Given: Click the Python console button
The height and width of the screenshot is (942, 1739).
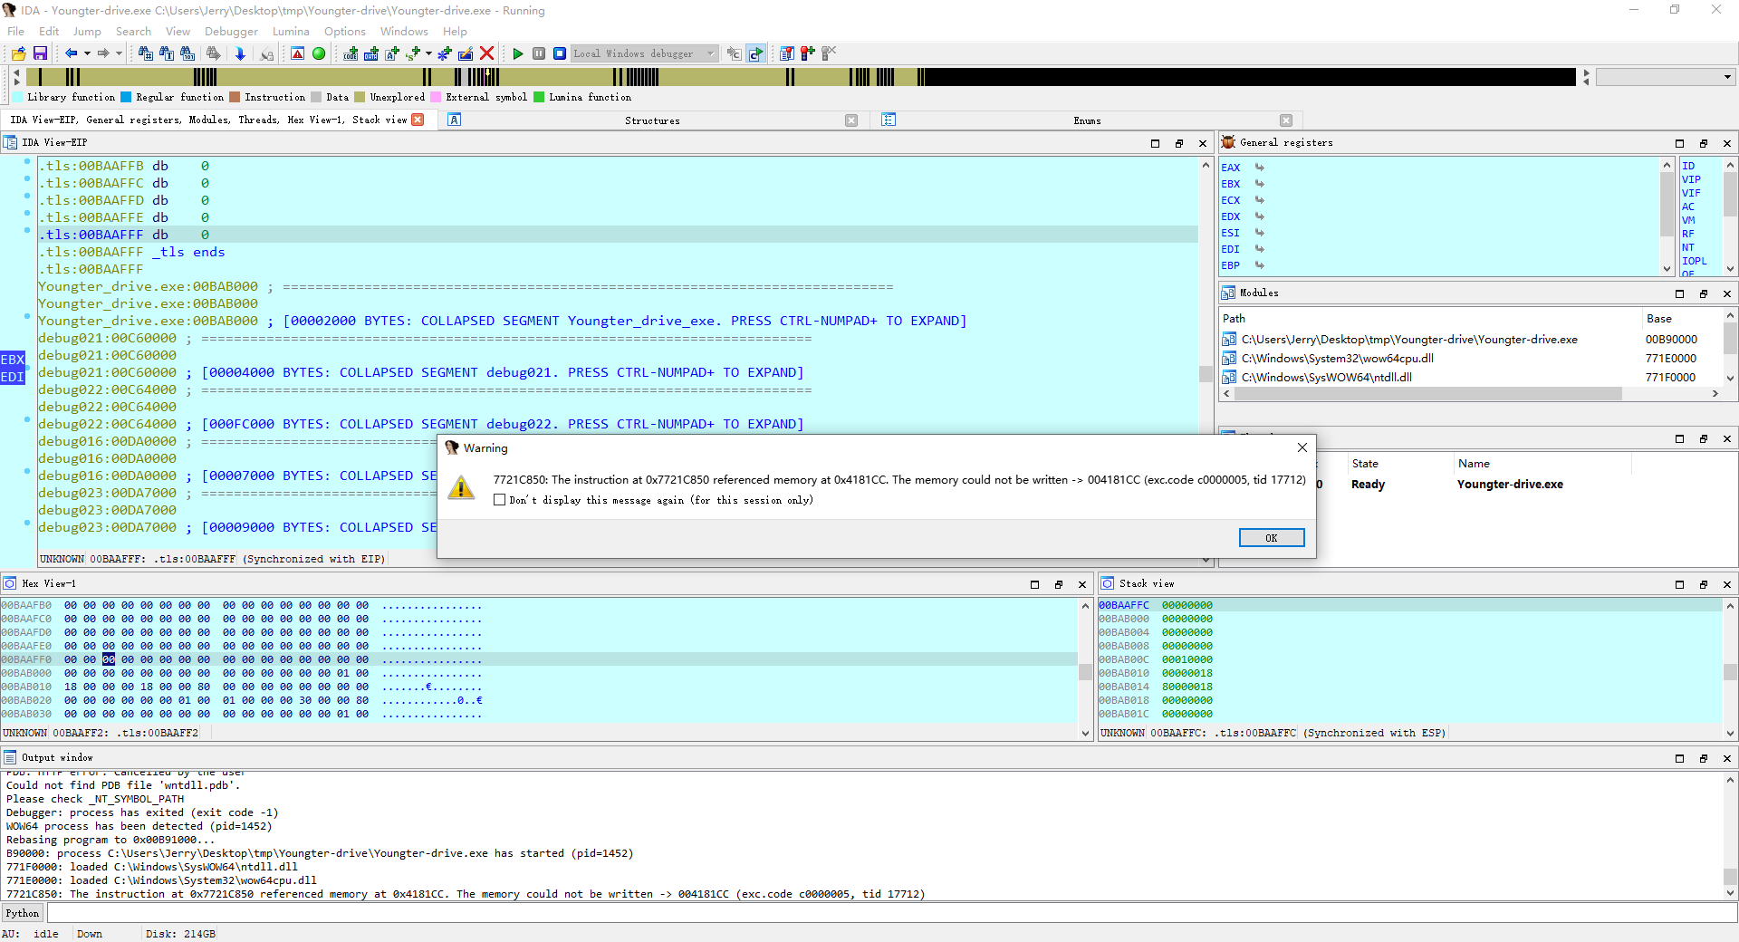Looking at the screenshot, I should click(23, 913).
